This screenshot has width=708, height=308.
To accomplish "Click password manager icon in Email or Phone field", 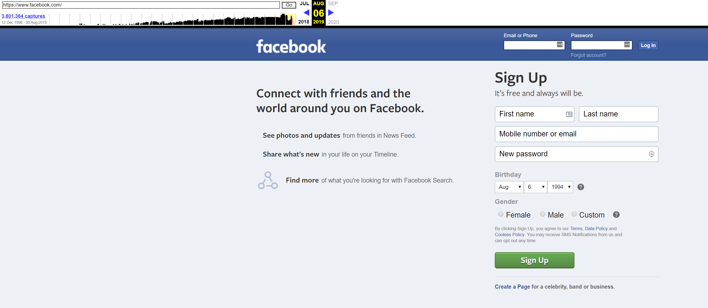I will click(560, 45).
